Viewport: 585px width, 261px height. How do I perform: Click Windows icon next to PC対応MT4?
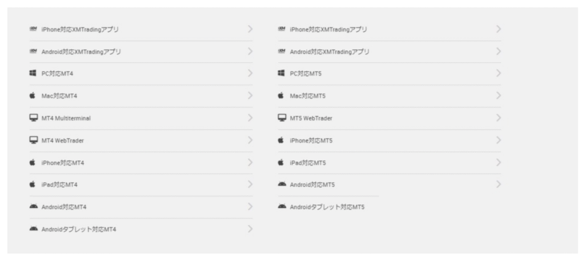coord(33,74)
